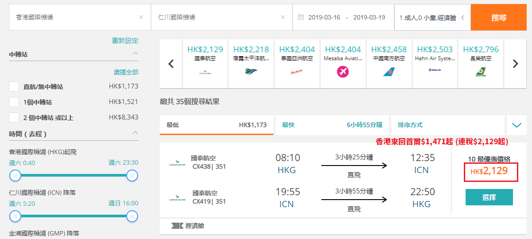Click the HK$2,218 carousel price
The height and width of the screenshot is (239, 532).
[251, 50]
